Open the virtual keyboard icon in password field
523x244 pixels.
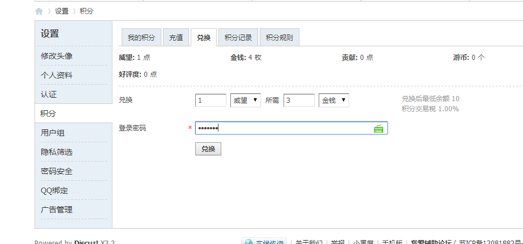[379, 129]
